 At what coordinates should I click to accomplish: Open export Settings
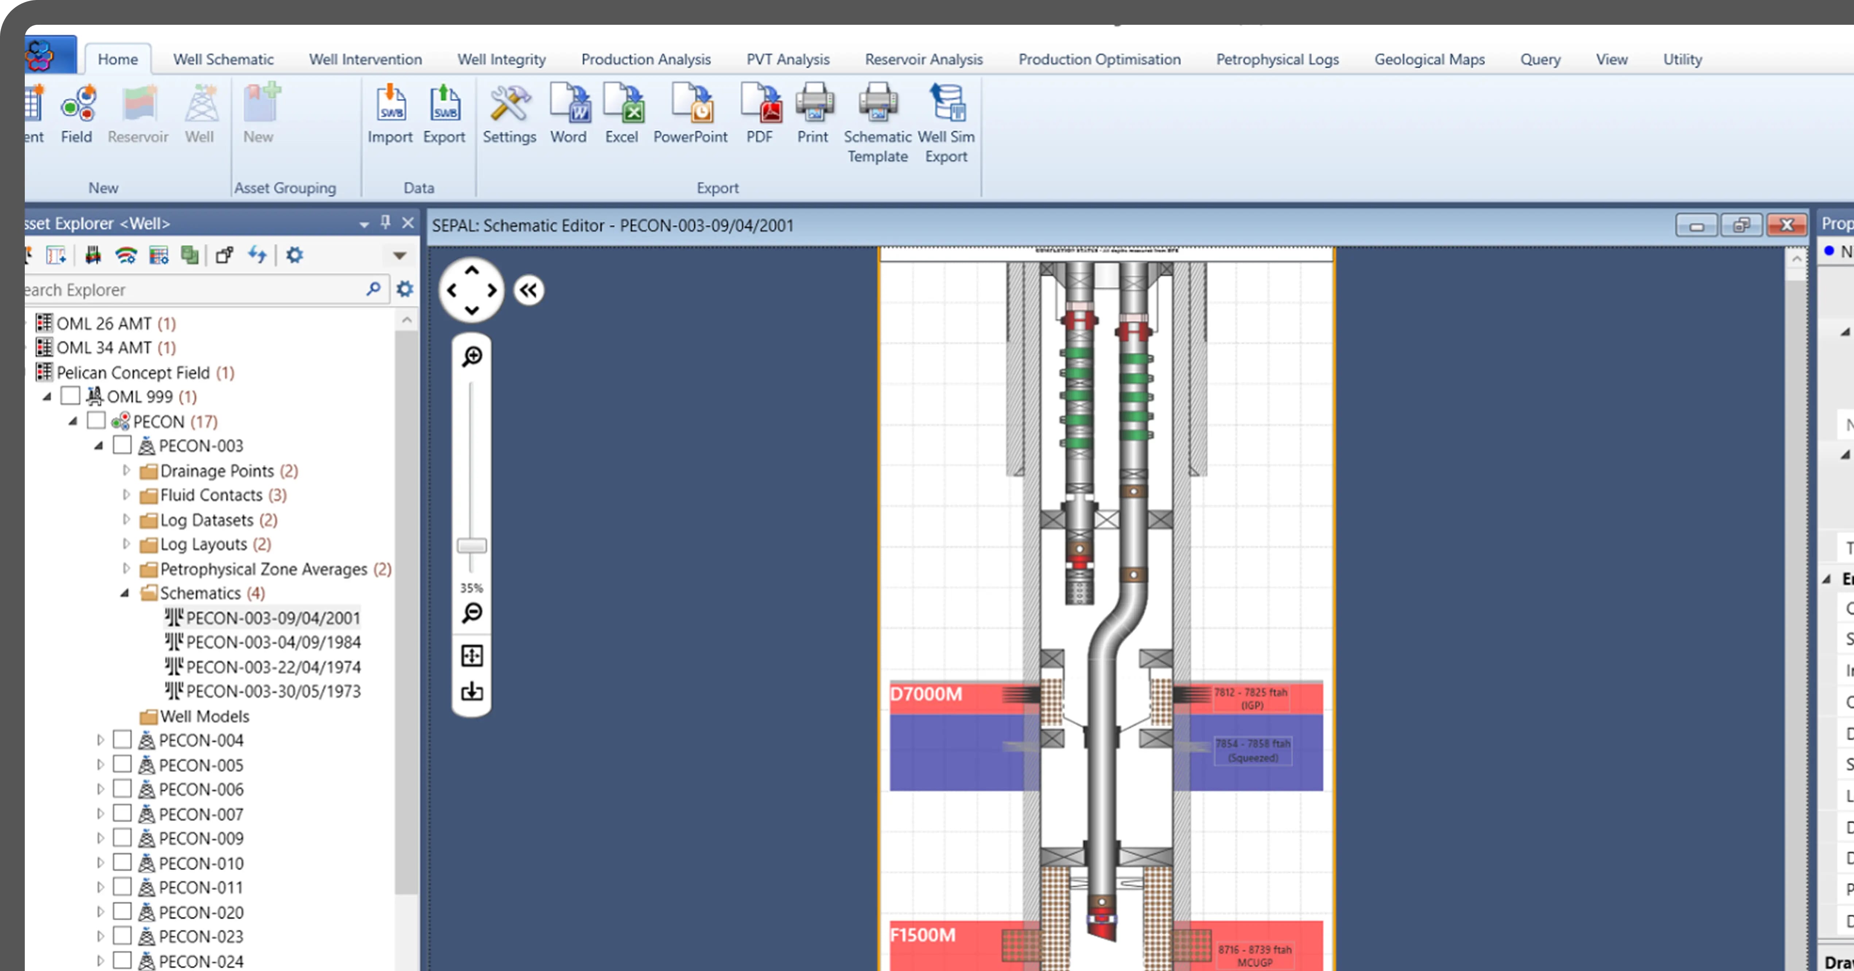coord(509,114)
